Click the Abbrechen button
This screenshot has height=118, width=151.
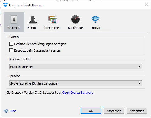pyautogui.click(x=114, y=111)
